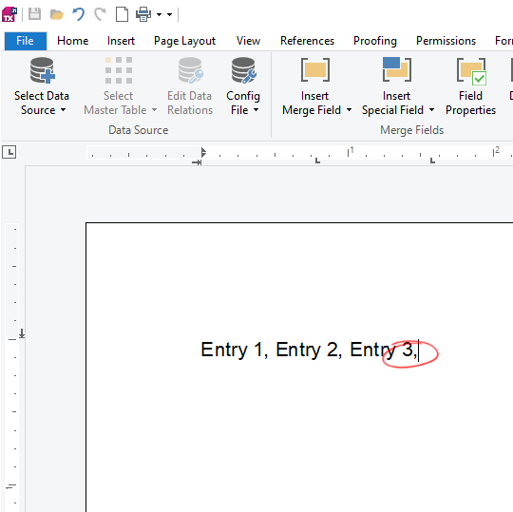513x512 pixels.
Task: Switch to the Page Layout tab
Action: 184,41
